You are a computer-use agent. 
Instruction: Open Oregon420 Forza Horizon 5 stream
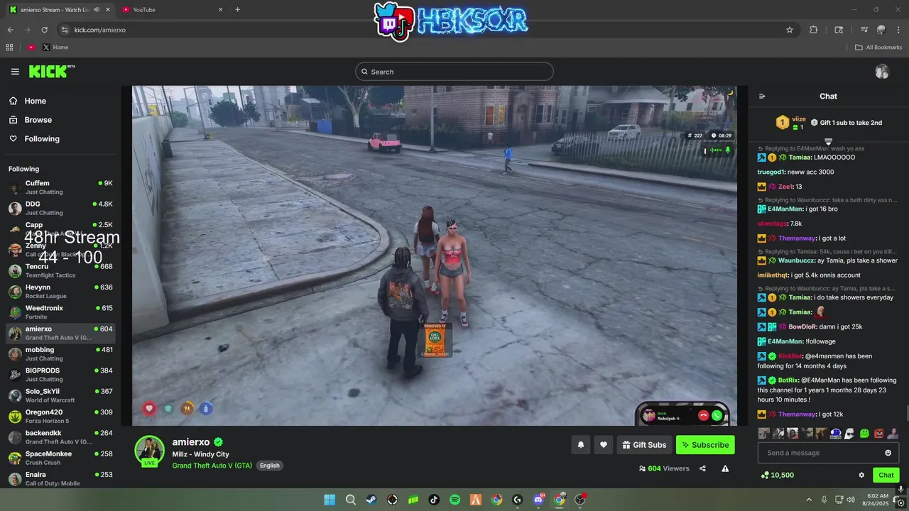[x=60, y=416]
